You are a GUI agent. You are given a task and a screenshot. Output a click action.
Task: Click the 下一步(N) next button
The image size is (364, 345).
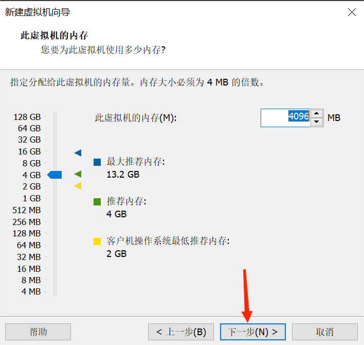(253, 332)
